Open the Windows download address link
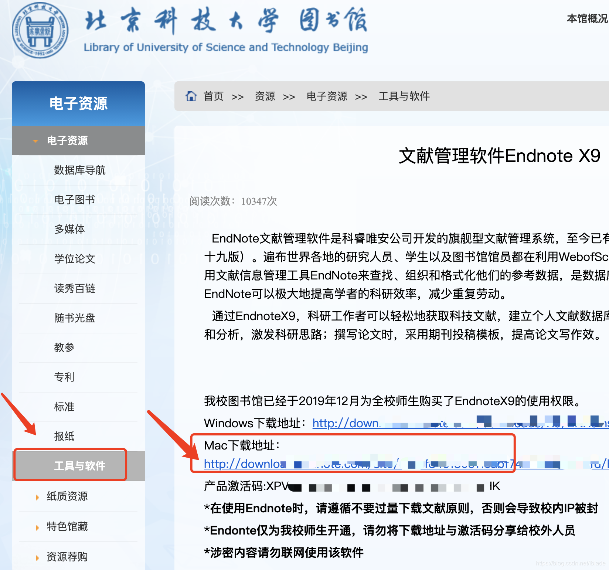 click(460, 423)
